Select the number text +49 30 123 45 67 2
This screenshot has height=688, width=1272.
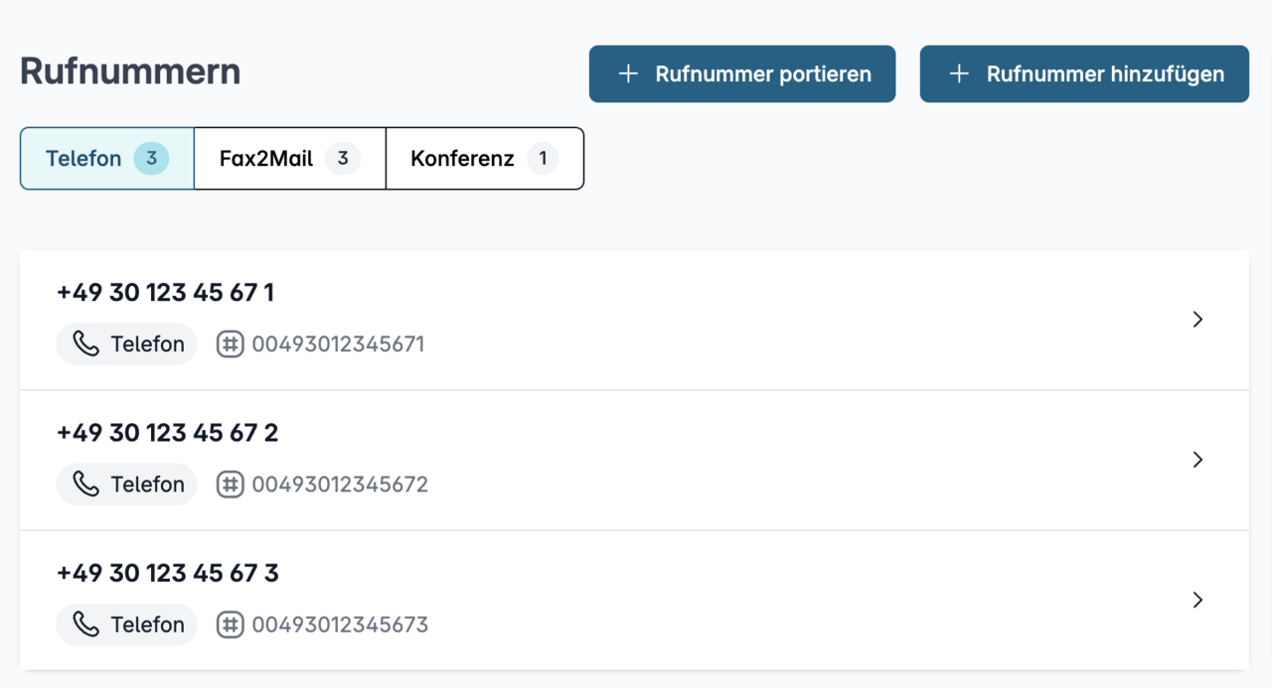167,433
